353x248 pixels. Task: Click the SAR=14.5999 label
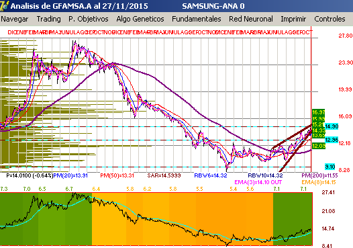(x=164, y=175)
